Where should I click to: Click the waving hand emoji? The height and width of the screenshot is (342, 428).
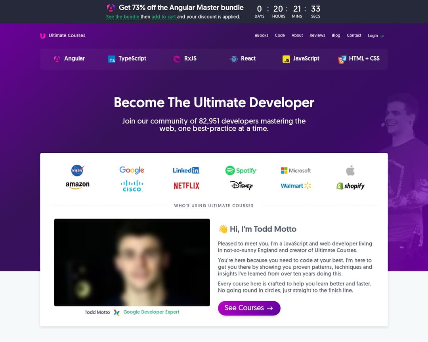[x=223, y=229]
